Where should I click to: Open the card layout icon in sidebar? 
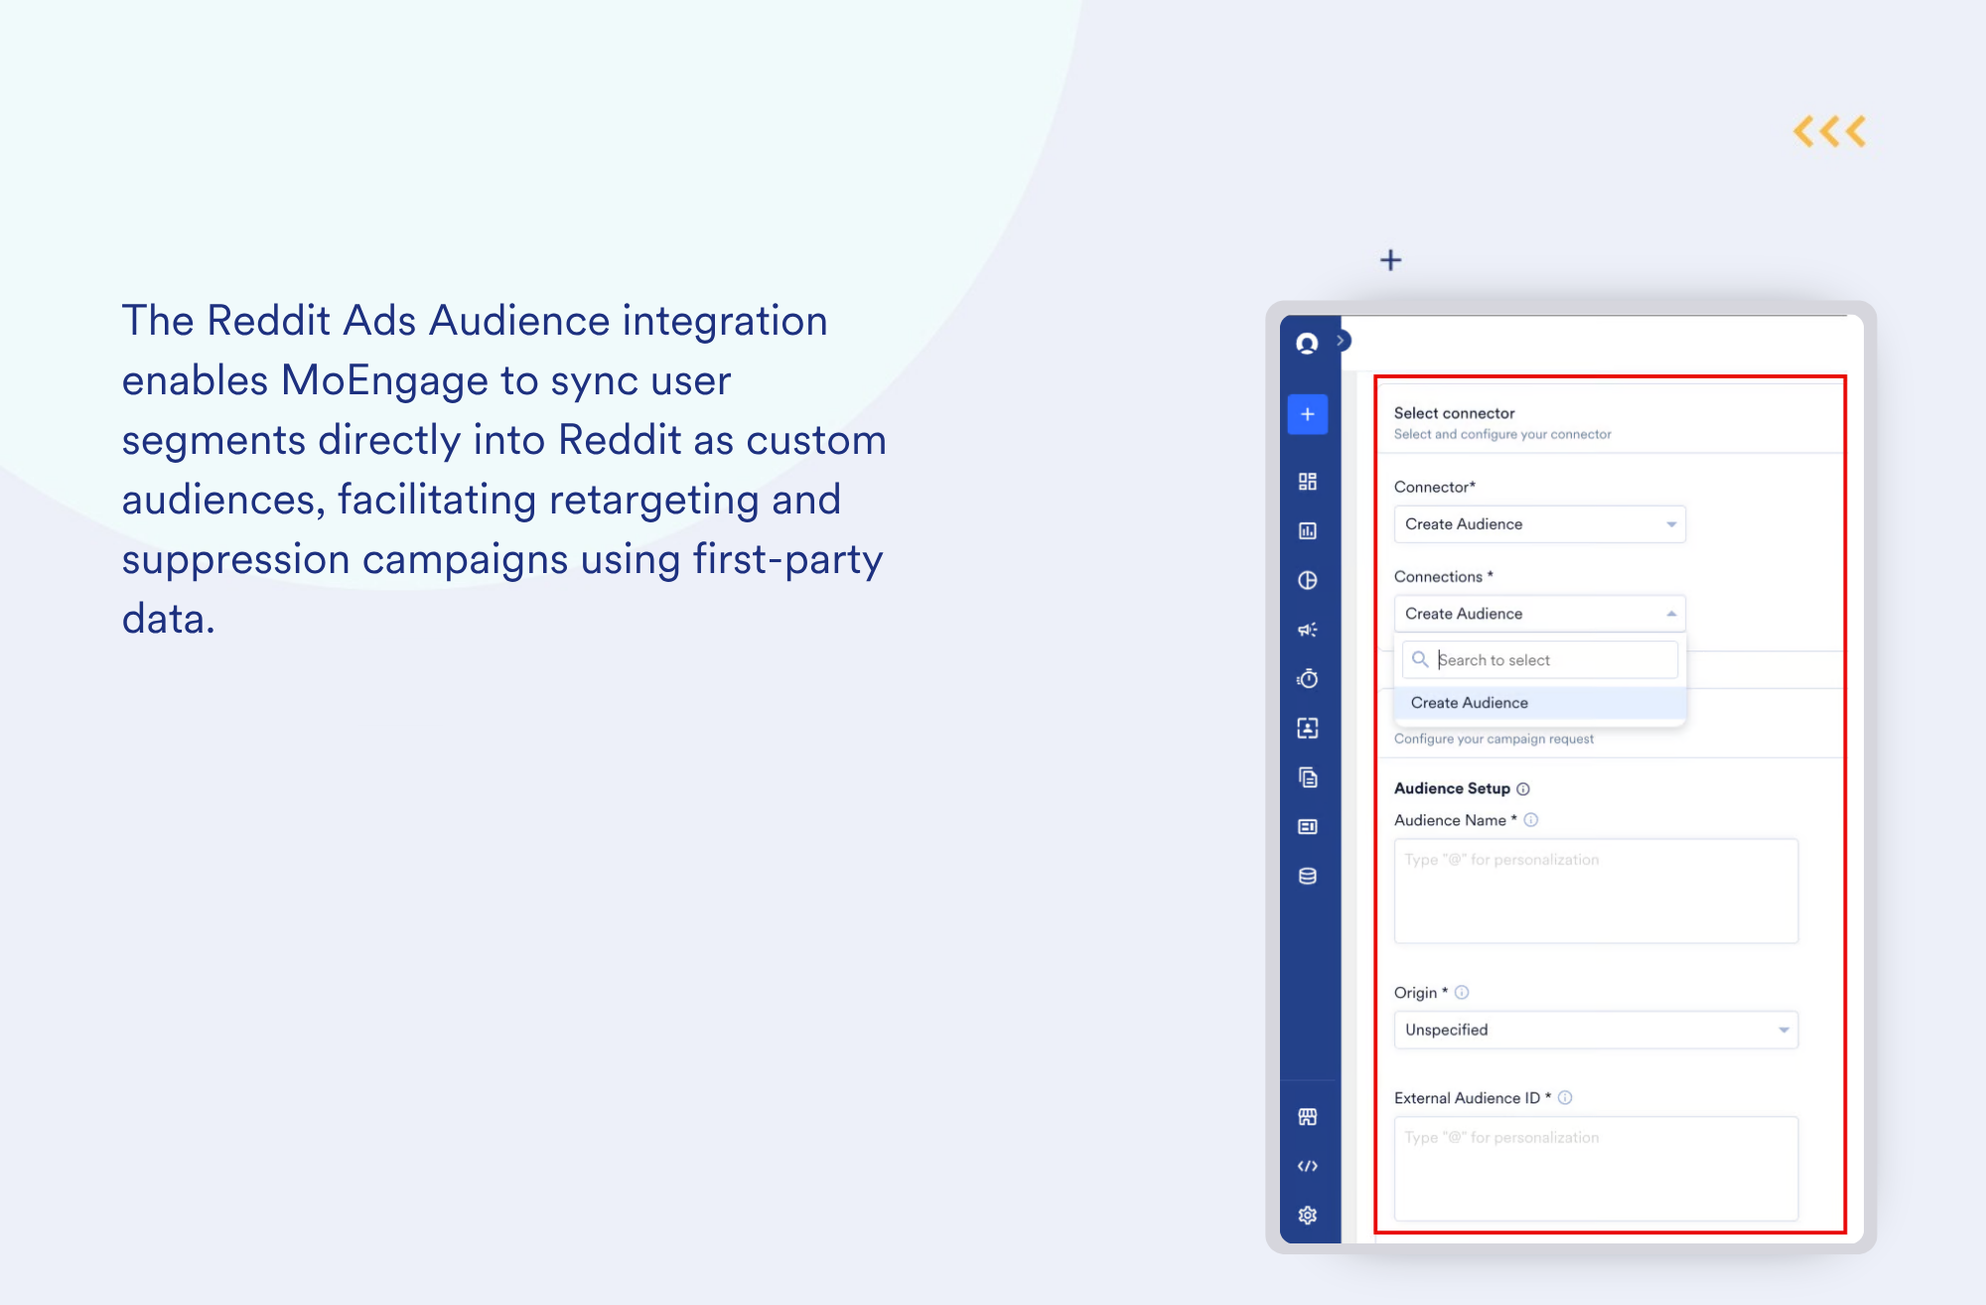[x=1308, y=826]
